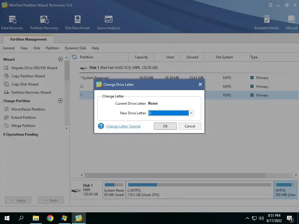Screen dimensions: 299x224
Task: Collapse the Wizard section
Action: pos(60,59)
